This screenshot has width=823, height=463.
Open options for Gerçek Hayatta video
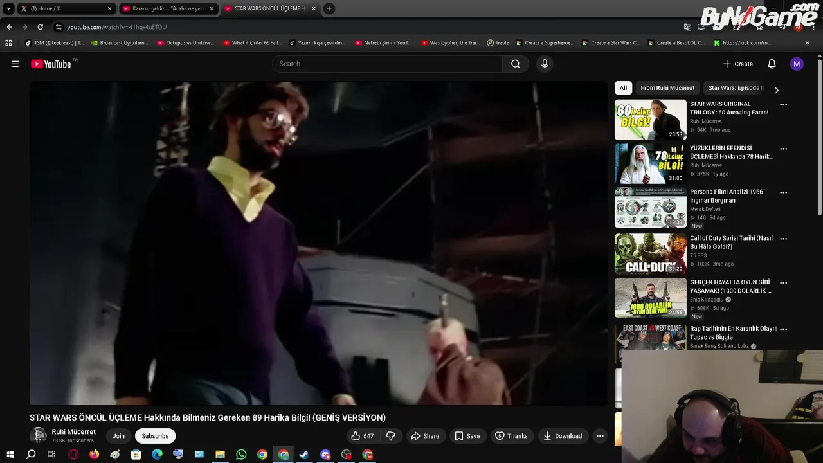(x=783, y=282)
